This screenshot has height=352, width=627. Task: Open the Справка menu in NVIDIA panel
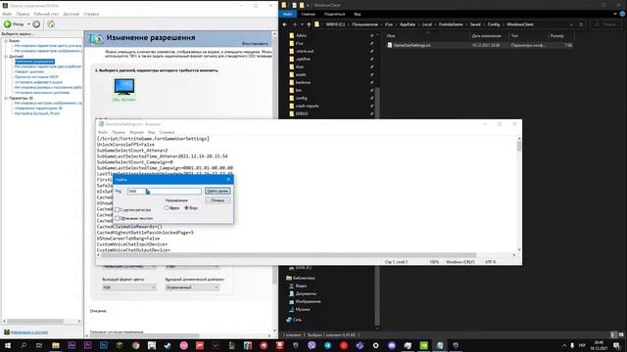[91, 14]
